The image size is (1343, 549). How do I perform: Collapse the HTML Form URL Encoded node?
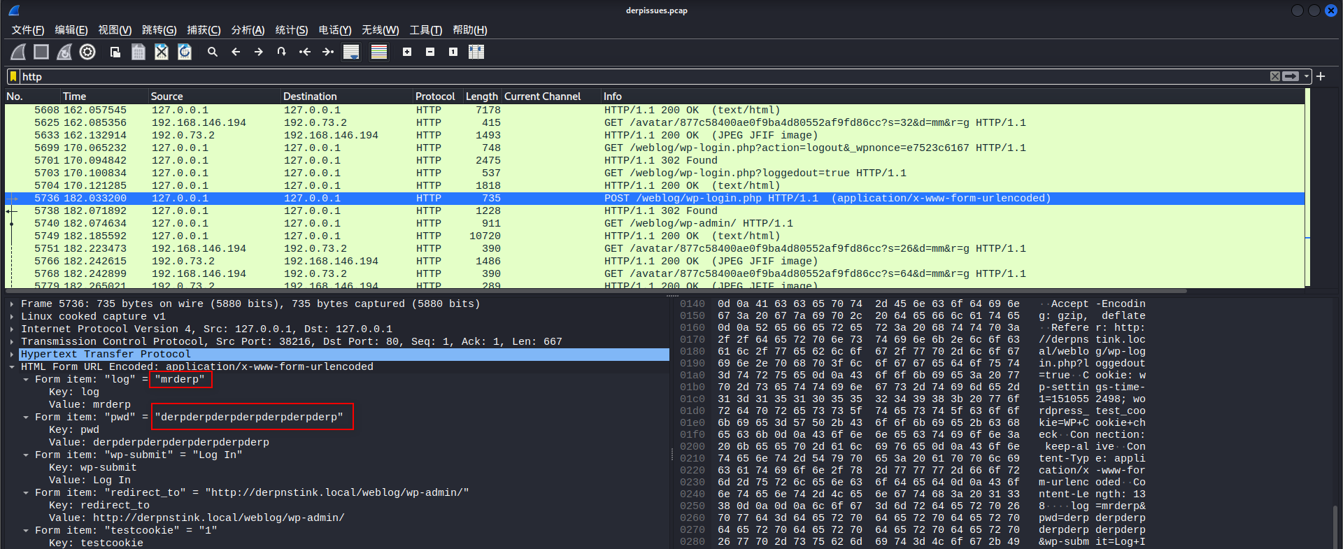(12, 367)
